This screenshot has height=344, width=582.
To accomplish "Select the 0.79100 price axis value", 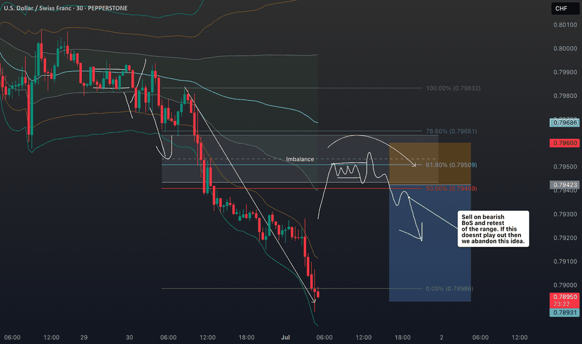I will [565, 261].
